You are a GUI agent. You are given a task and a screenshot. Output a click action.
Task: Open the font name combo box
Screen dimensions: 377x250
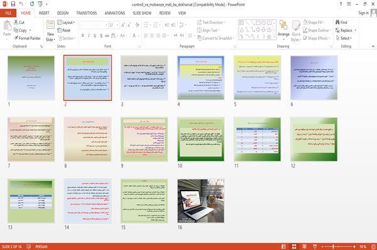(x=94, y=25)
